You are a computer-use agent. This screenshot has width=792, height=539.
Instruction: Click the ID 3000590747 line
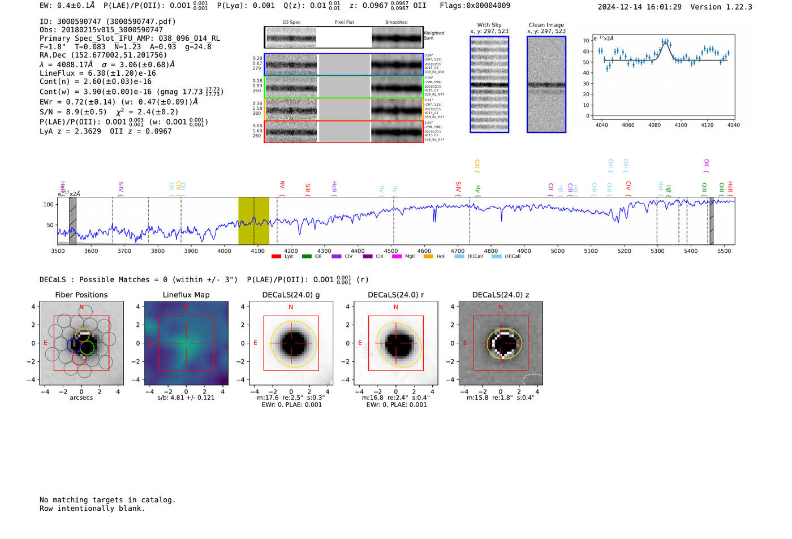107,21
